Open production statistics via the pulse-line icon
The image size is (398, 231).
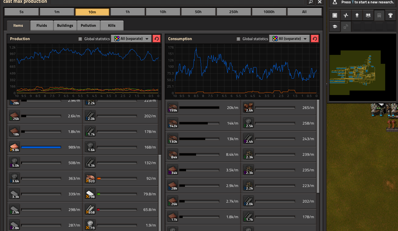tap(346, 15)
